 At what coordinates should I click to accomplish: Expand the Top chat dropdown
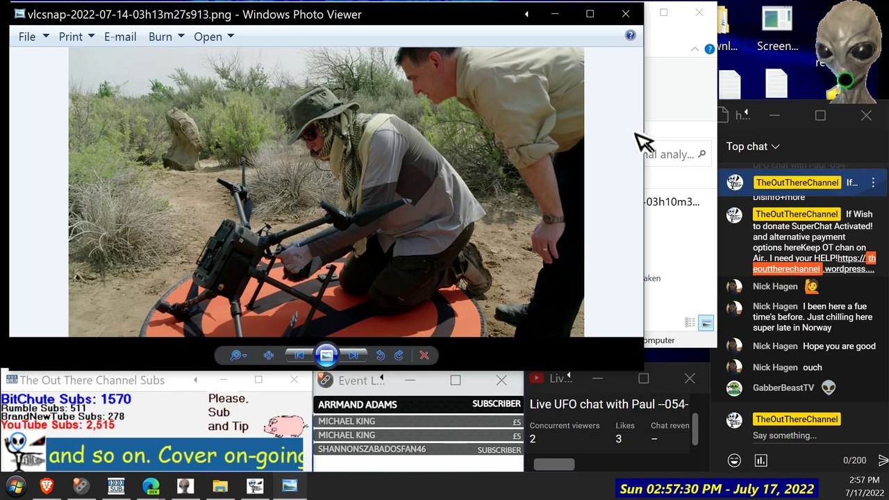[x=753, y=147]
